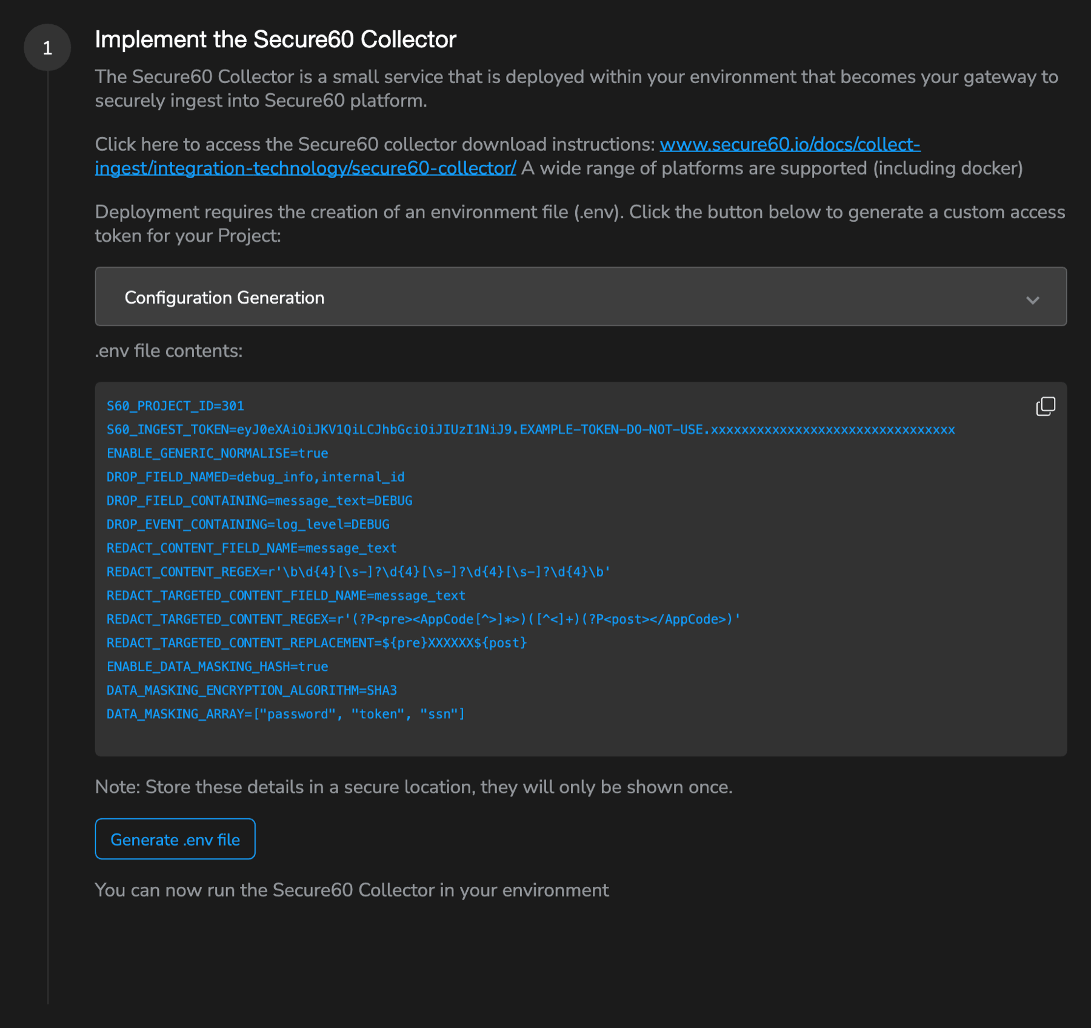
Task: Click the REDACT_TARGETED_CONTENT_REGEX line
Action: (x=424, y=619)
